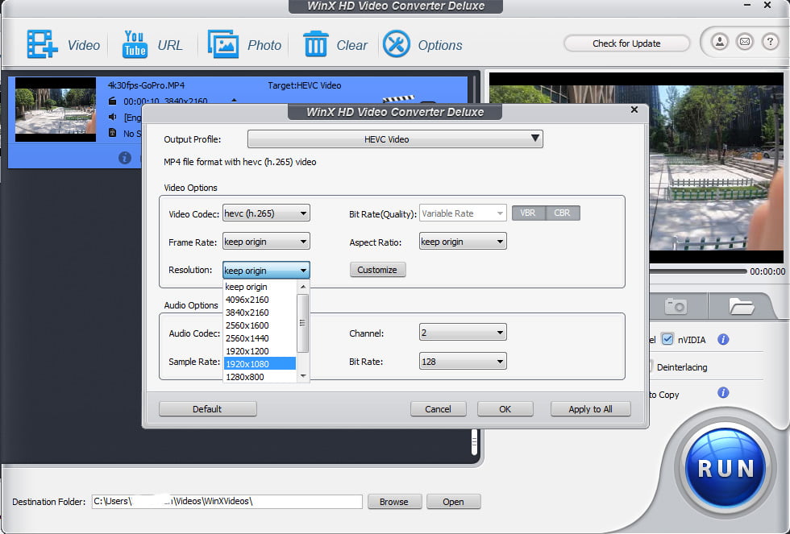The image size is (790, 534).
Task: Open the Bit Rate(Quality) dropdown
Action: [x=463, y=213]
